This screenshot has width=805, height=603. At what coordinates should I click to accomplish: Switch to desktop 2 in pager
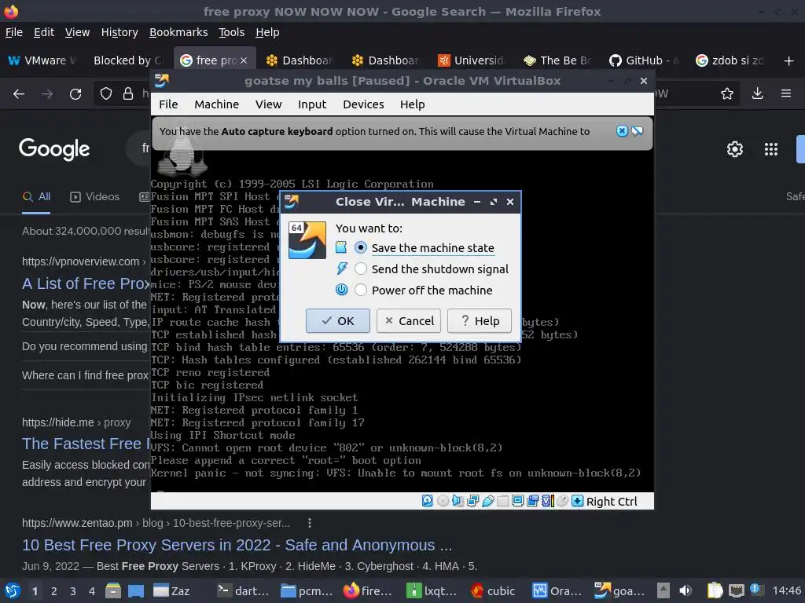pyautogui.click(x=54, y=591)
